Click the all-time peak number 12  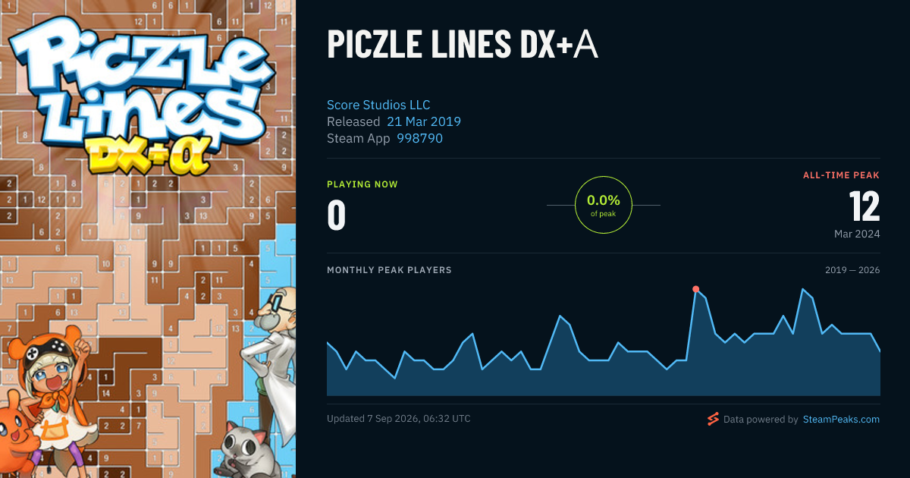864,206
